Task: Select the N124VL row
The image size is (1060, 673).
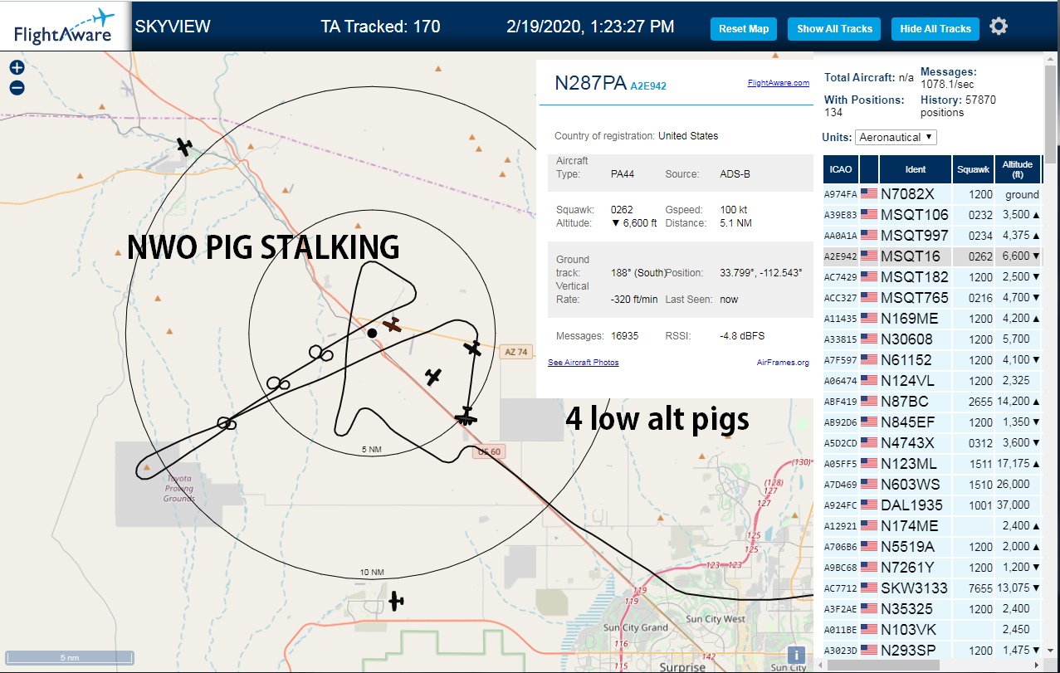Action: pos(931,381)
